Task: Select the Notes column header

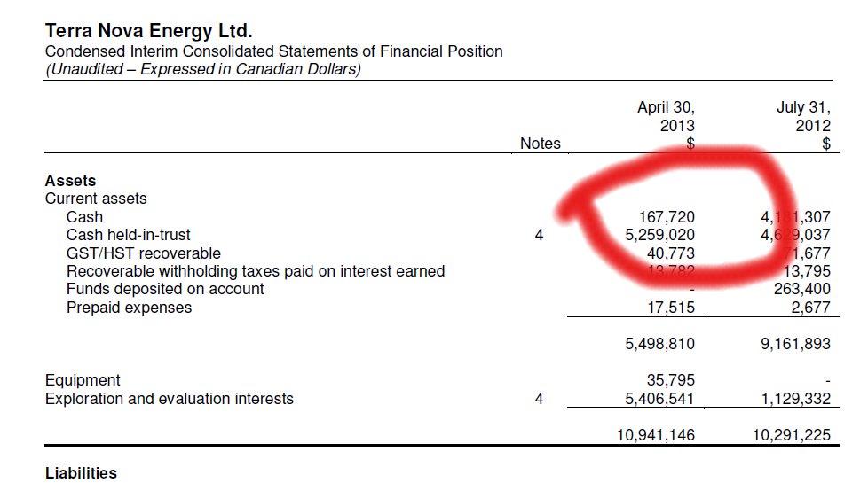Action: (541, 144)
